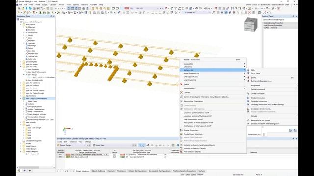314x176 pixels.
Task: Select Line Supports in Navigator tree
Action: pyautogui.click(x=33, y=69)
